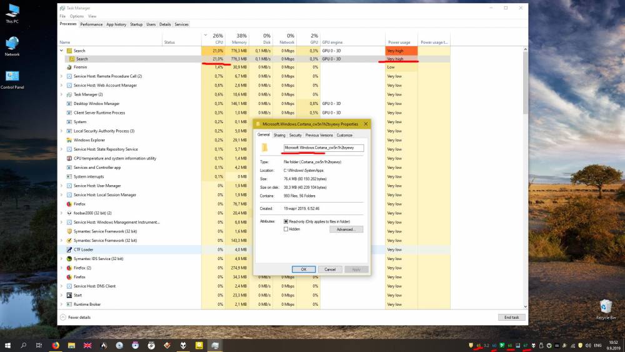This screenshot has height=352, width=625.
Task: Open the Windows Start menu button
Action: (7, 346)
